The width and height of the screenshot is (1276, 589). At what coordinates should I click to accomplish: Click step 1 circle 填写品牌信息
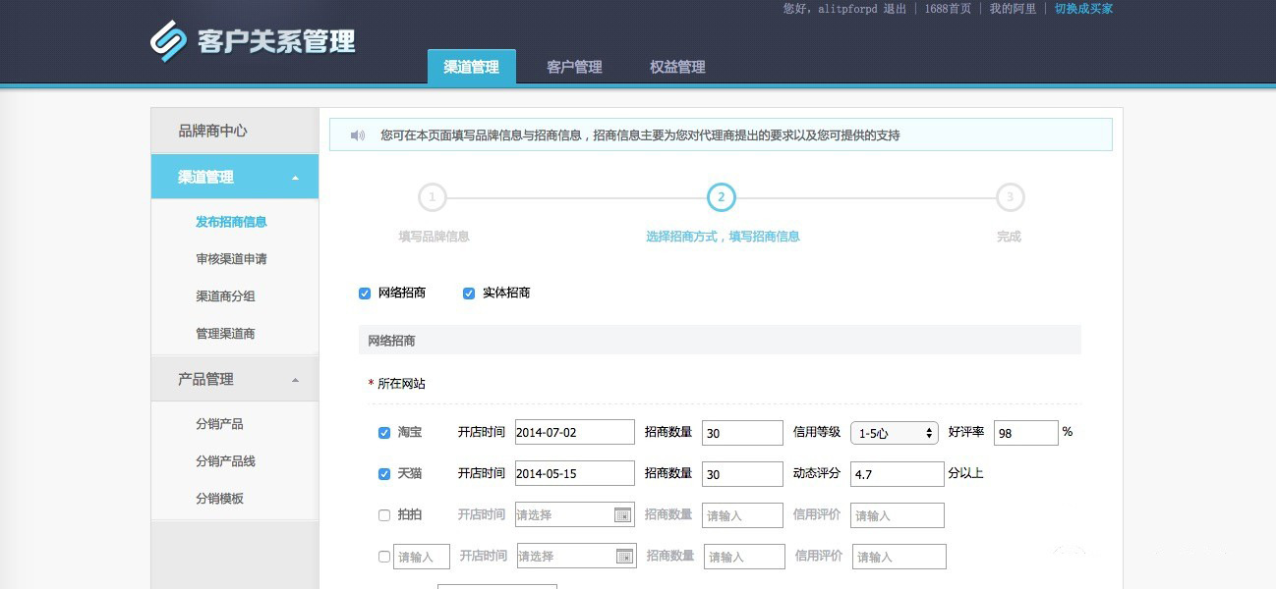click(433, 197)
